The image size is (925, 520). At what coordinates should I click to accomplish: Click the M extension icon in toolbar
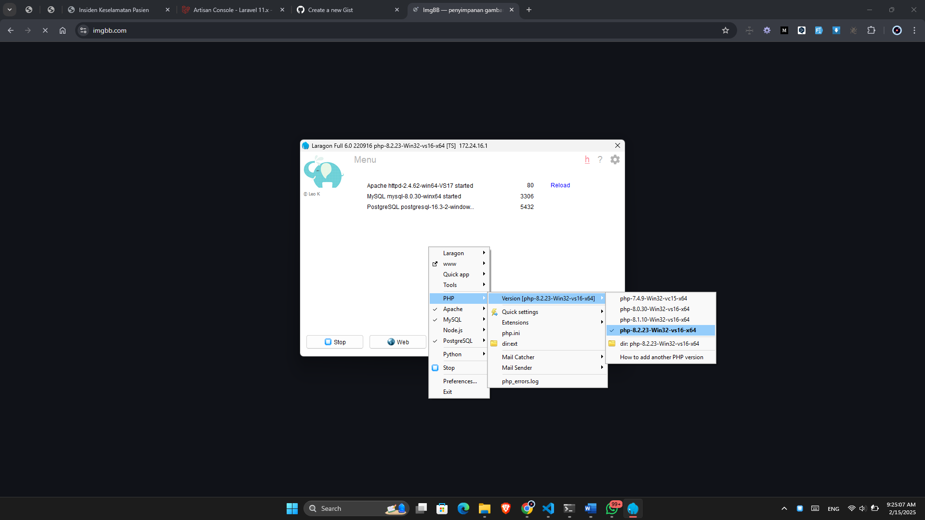784,30
